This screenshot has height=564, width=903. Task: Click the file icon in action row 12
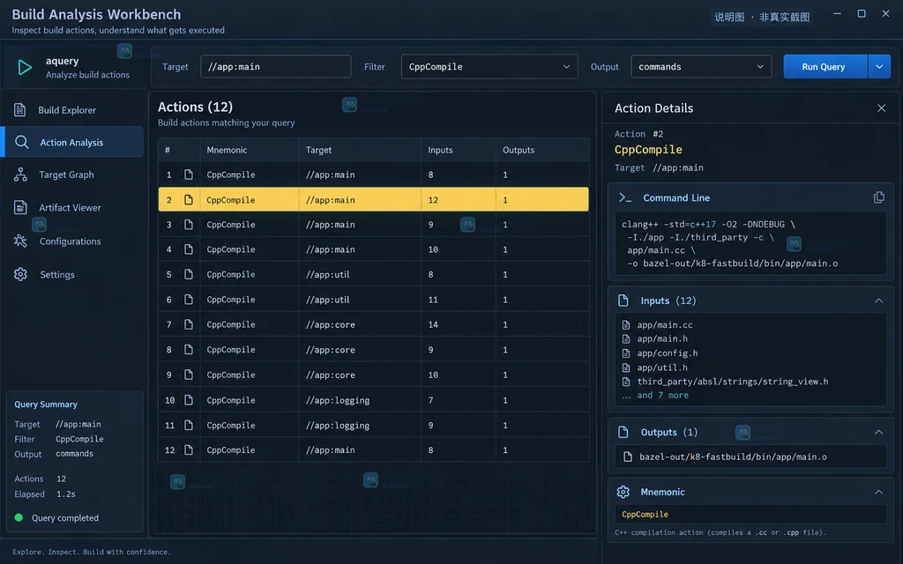coord(189,450)
